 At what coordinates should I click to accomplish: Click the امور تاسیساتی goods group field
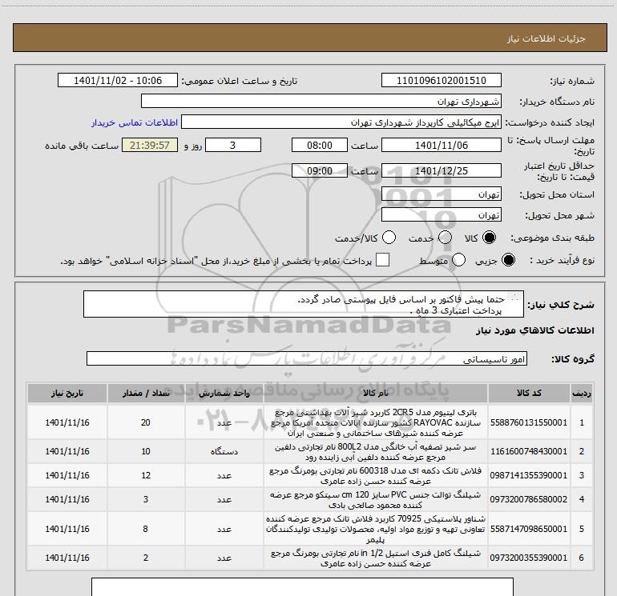click(x=307, y=358)
